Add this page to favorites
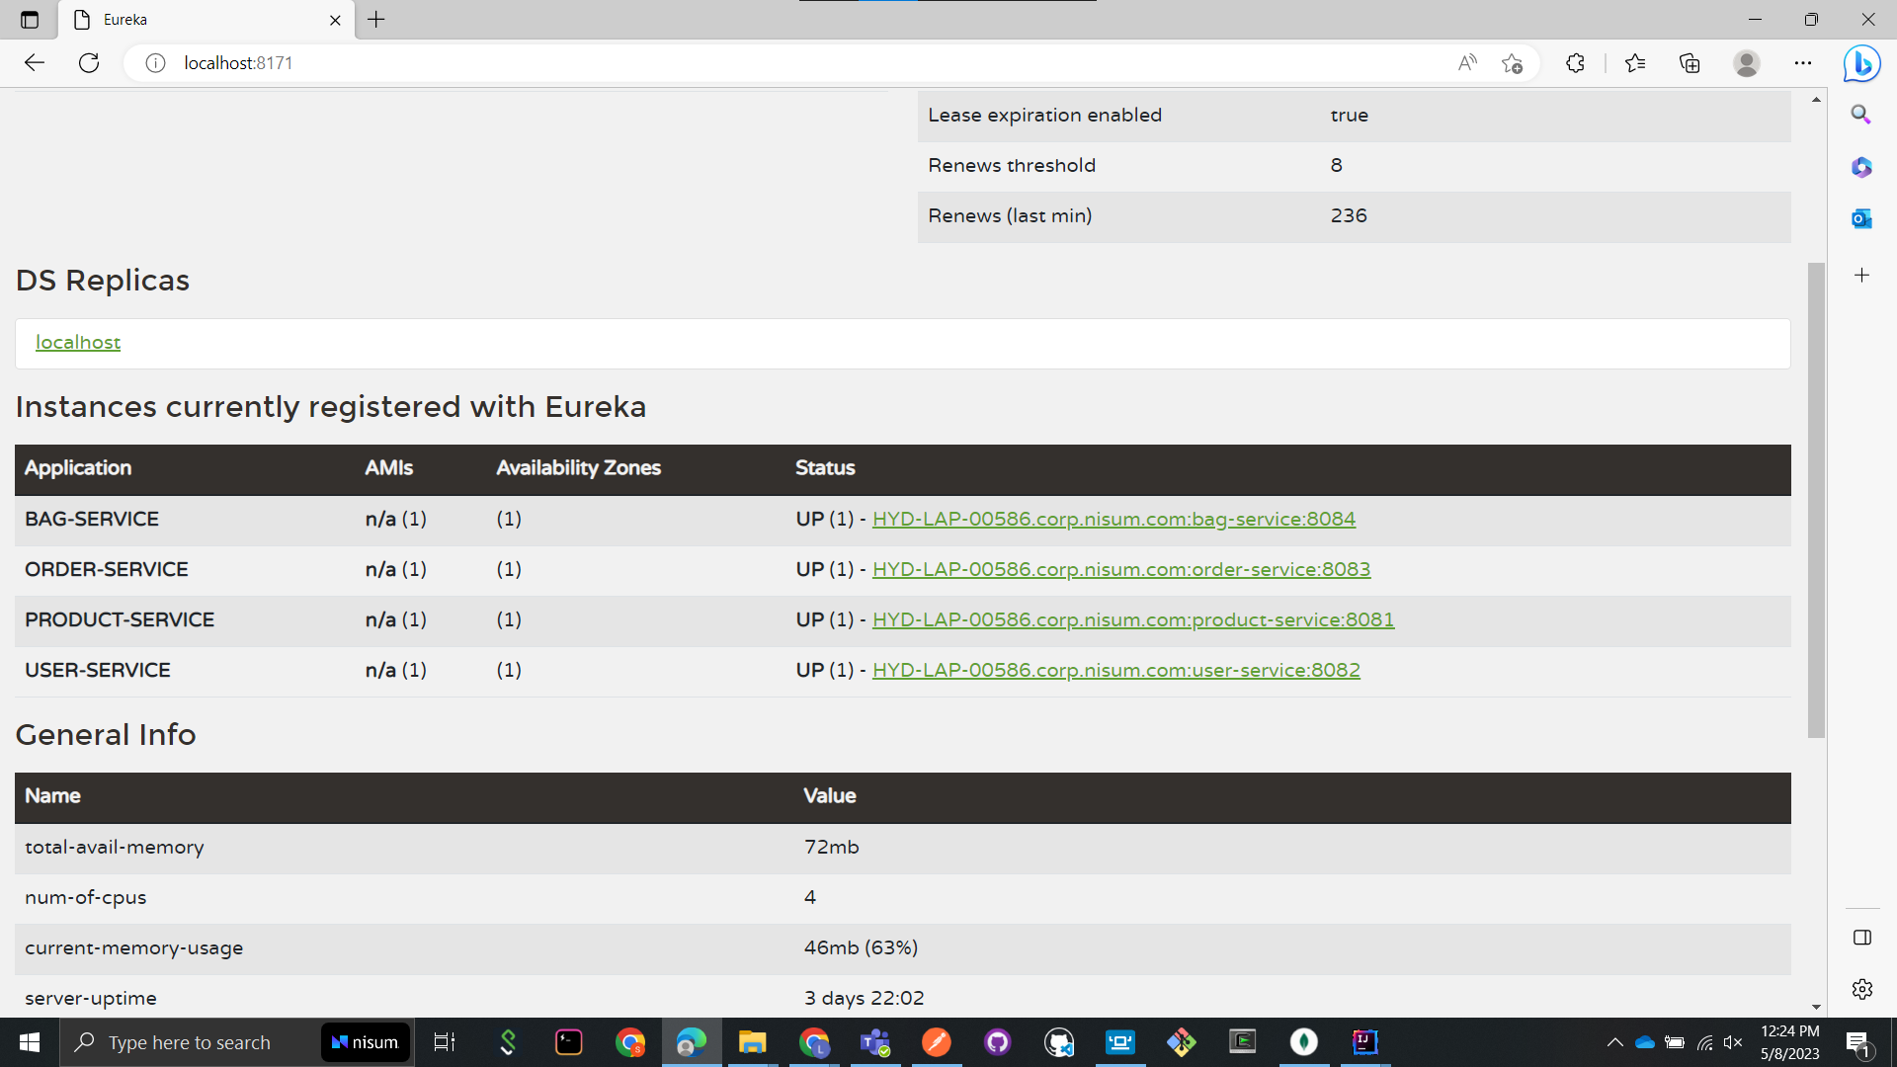1897x1067 pixels. click(1512, 63)
